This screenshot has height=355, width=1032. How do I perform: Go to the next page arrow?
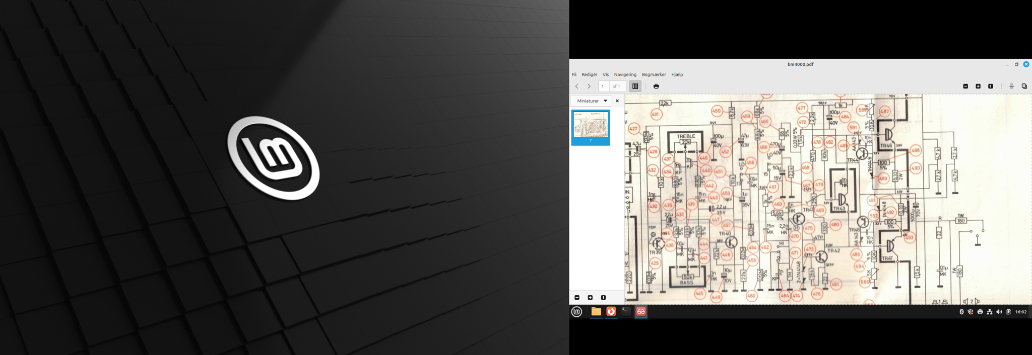589,86
